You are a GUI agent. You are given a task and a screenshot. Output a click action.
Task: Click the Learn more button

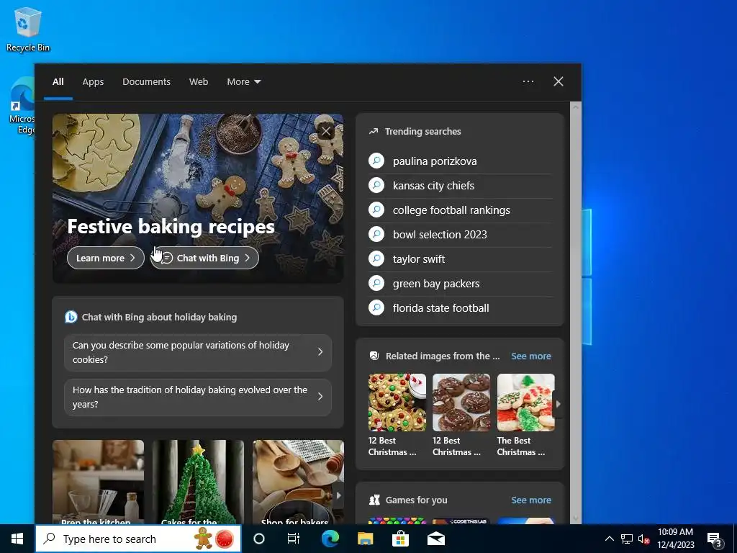coord(105,258)
